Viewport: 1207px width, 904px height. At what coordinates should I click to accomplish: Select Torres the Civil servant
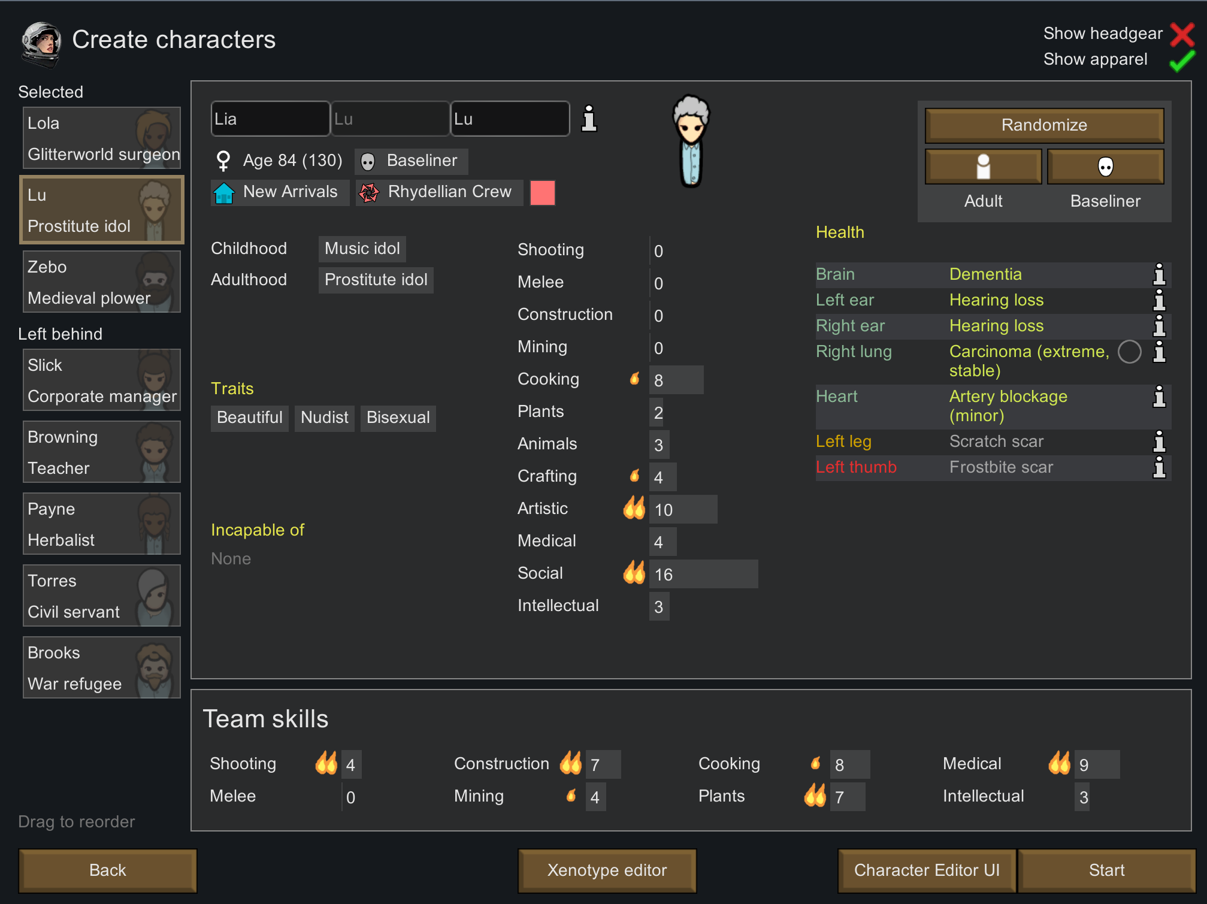click(x=102, y=596)
